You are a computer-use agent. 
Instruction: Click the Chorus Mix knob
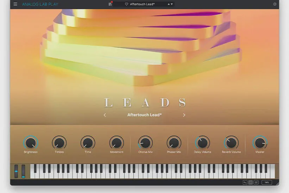coord(145,143)
